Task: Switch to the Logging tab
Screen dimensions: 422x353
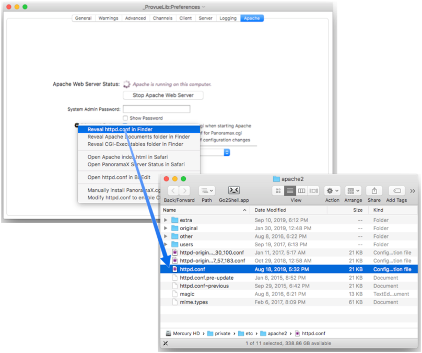Action: tap(228, 18)
